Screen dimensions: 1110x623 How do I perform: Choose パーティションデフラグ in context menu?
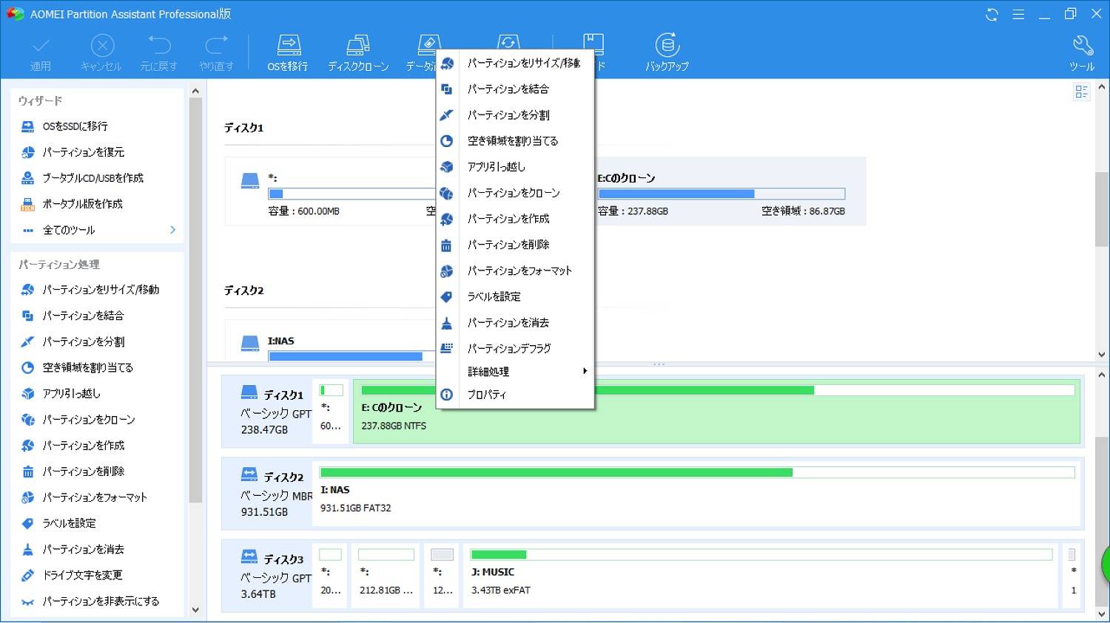[x=515, y=349]
